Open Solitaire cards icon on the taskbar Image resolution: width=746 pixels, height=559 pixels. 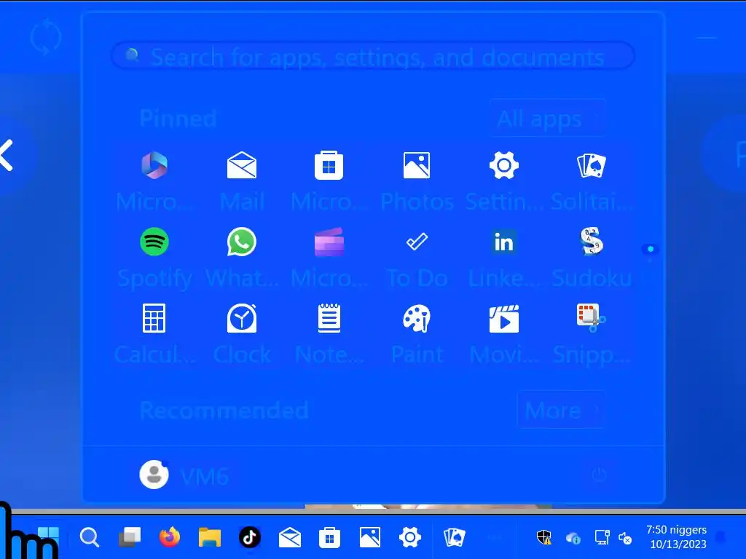click(454, 538)
